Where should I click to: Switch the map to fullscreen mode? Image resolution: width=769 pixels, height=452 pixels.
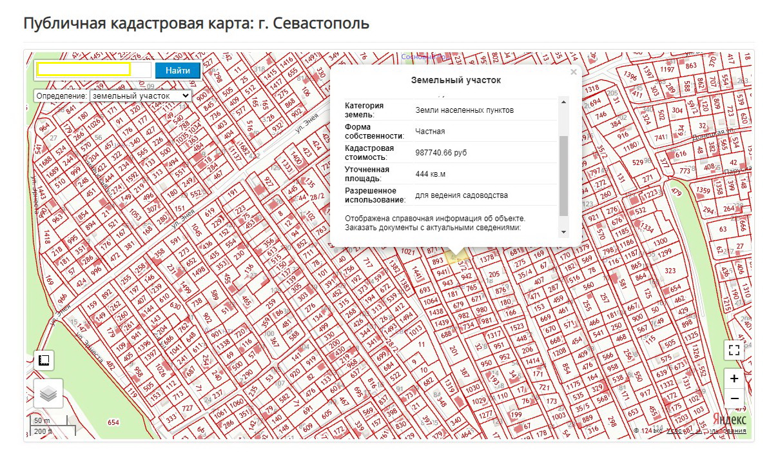click(734, 350)
